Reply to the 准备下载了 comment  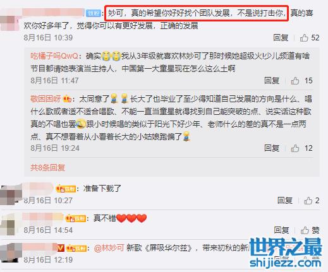pos(285,201)
